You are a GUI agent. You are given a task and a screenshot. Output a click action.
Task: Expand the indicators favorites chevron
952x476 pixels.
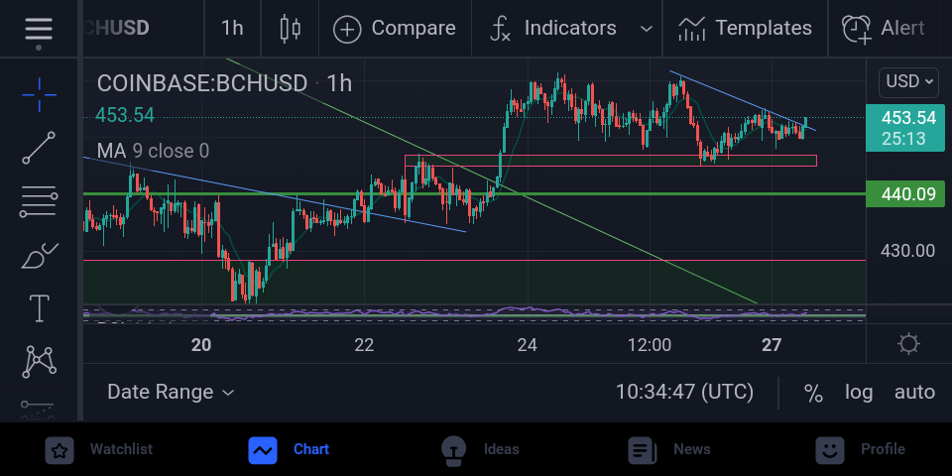pyautogui.click(x=647, y=29)
